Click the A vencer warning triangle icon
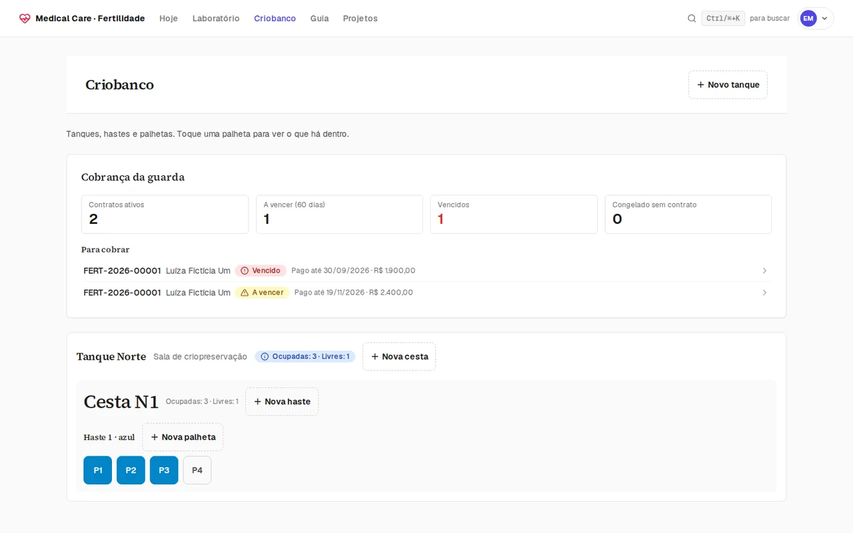The image size is (853, 533). (x=245, y=292)
